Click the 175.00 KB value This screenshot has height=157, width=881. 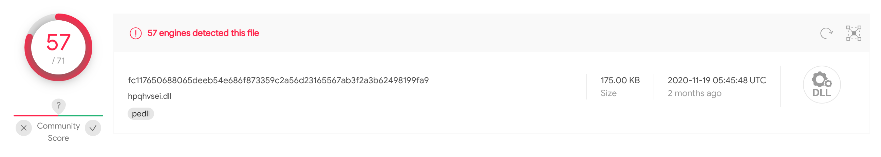pos(620,80)
